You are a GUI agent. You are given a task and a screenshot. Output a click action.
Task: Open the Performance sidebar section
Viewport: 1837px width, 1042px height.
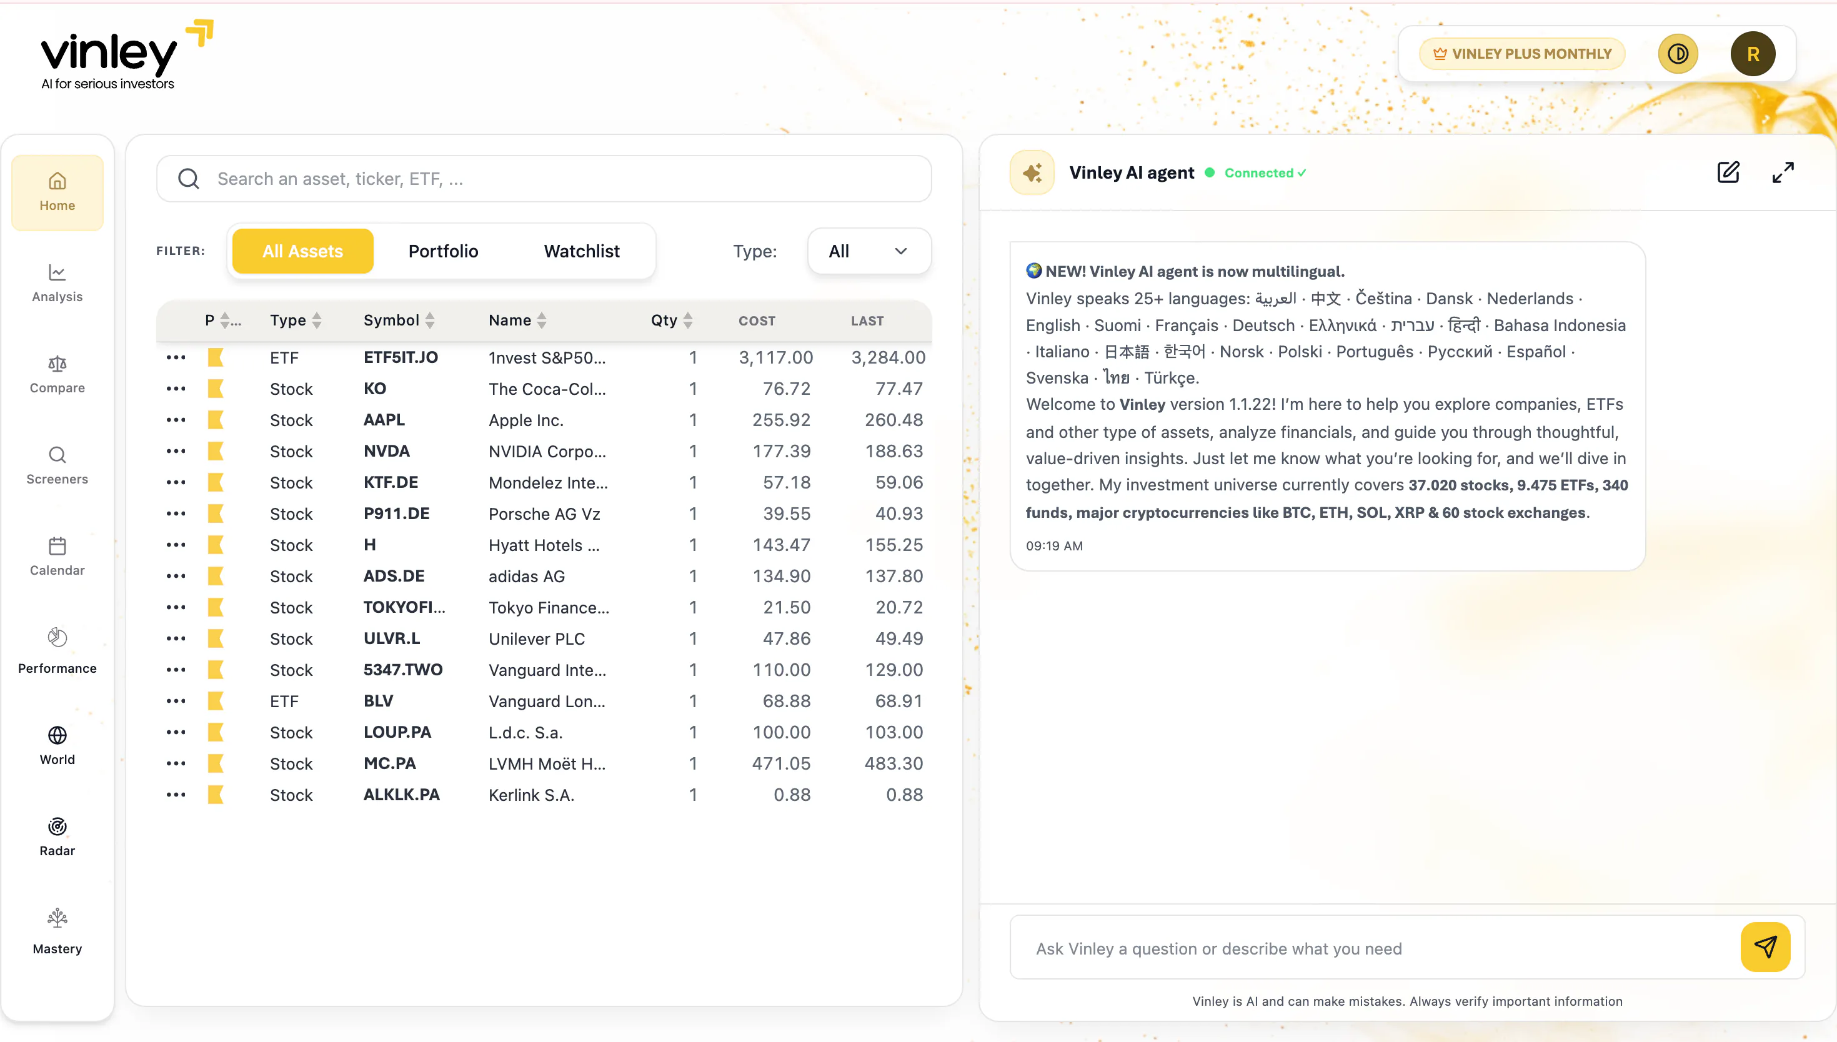pos(57,651)
